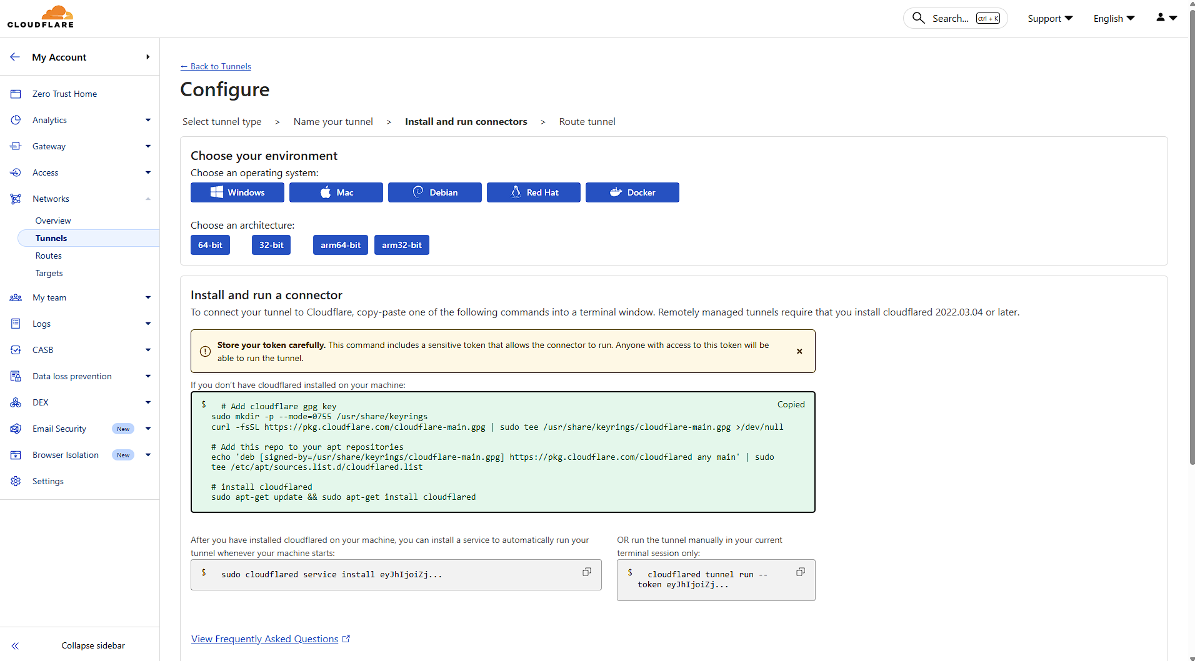1195x661 pixels.
Task: Click the Back to Tunnels link
Action: point(216,66)
